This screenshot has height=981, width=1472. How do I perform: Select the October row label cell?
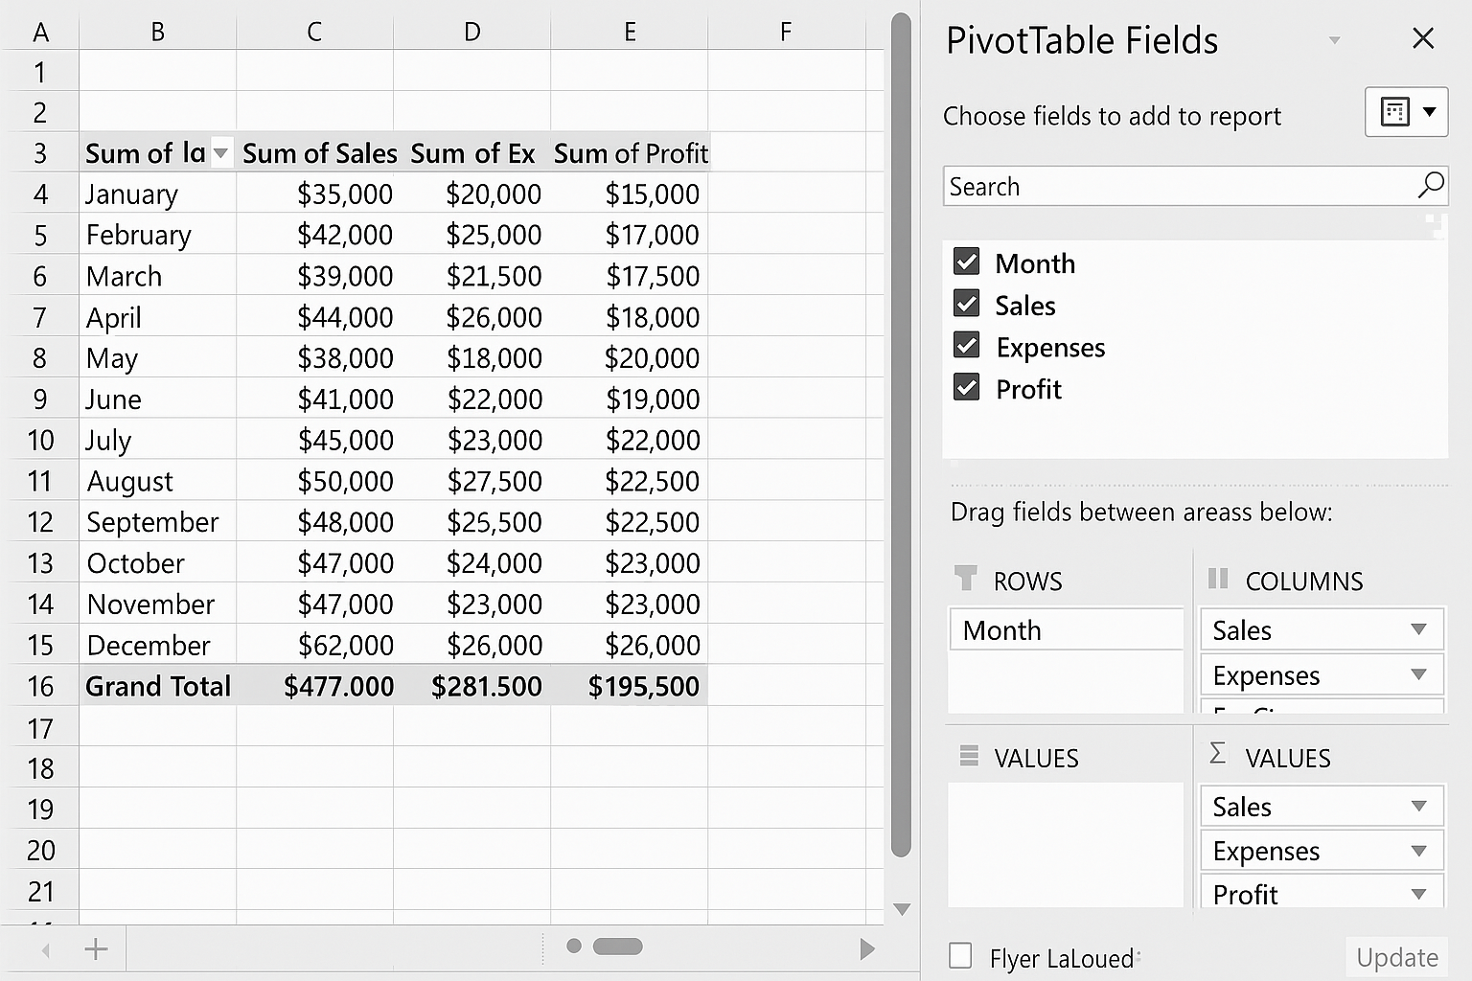pos(158,562)
